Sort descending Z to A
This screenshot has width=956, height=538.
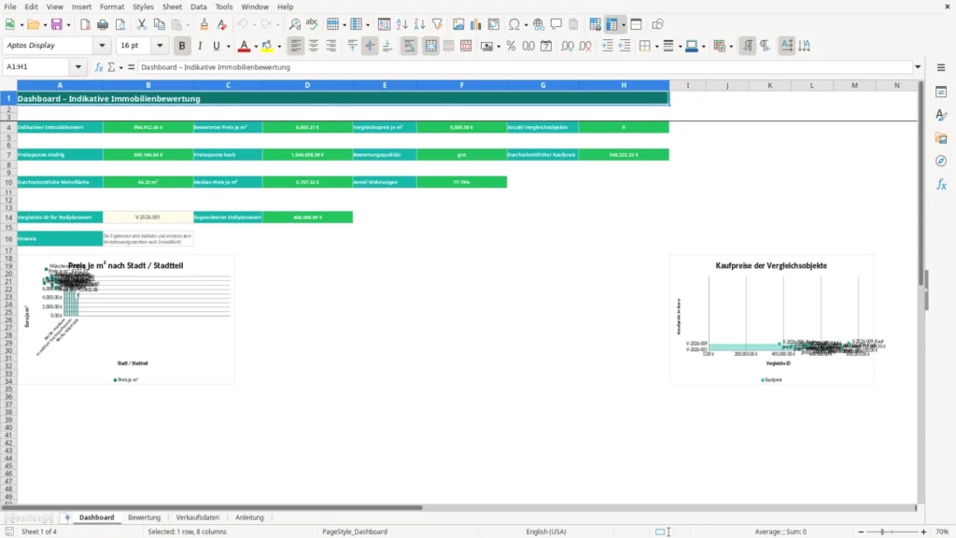(419, 24)
